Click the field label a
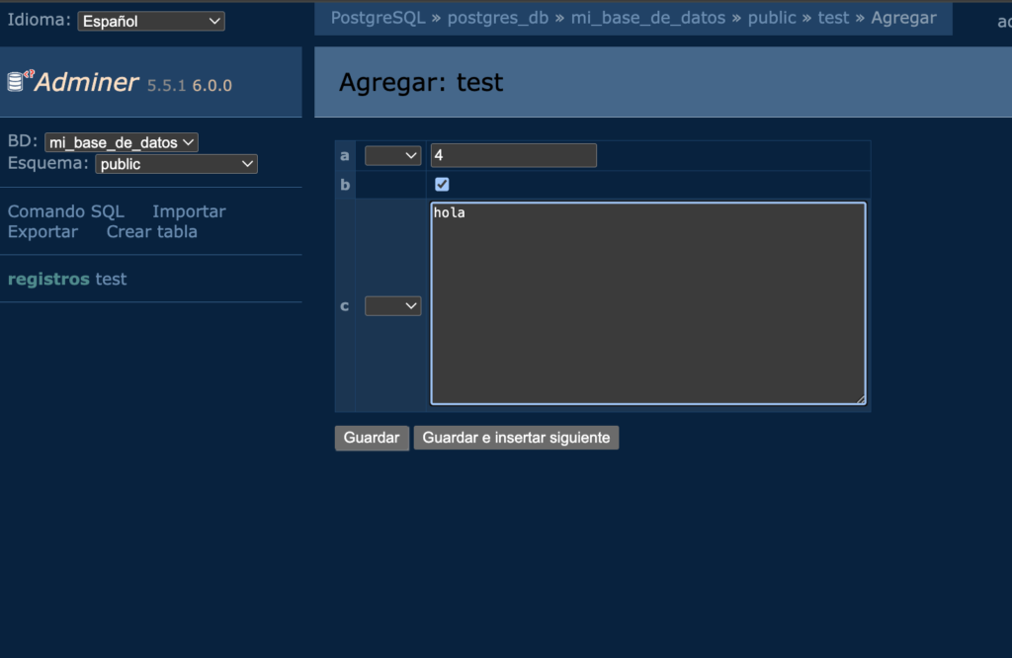 (345, 155)
